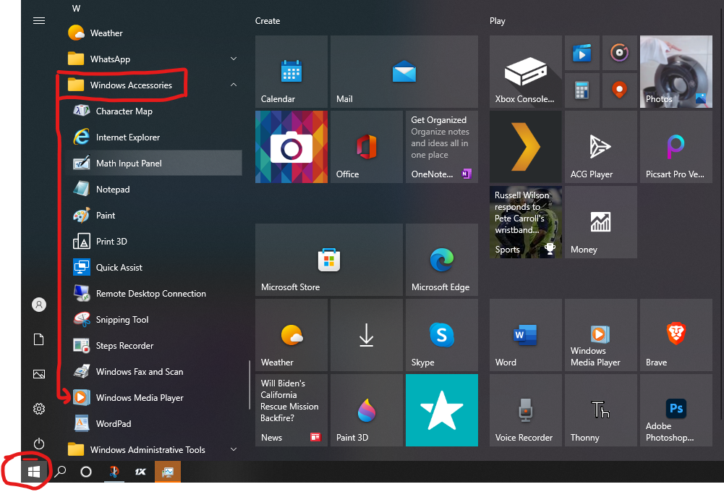This screenshot has width=724, height=492.
Task: Open the Weather tile next to download tile
Action: (291, 335)
